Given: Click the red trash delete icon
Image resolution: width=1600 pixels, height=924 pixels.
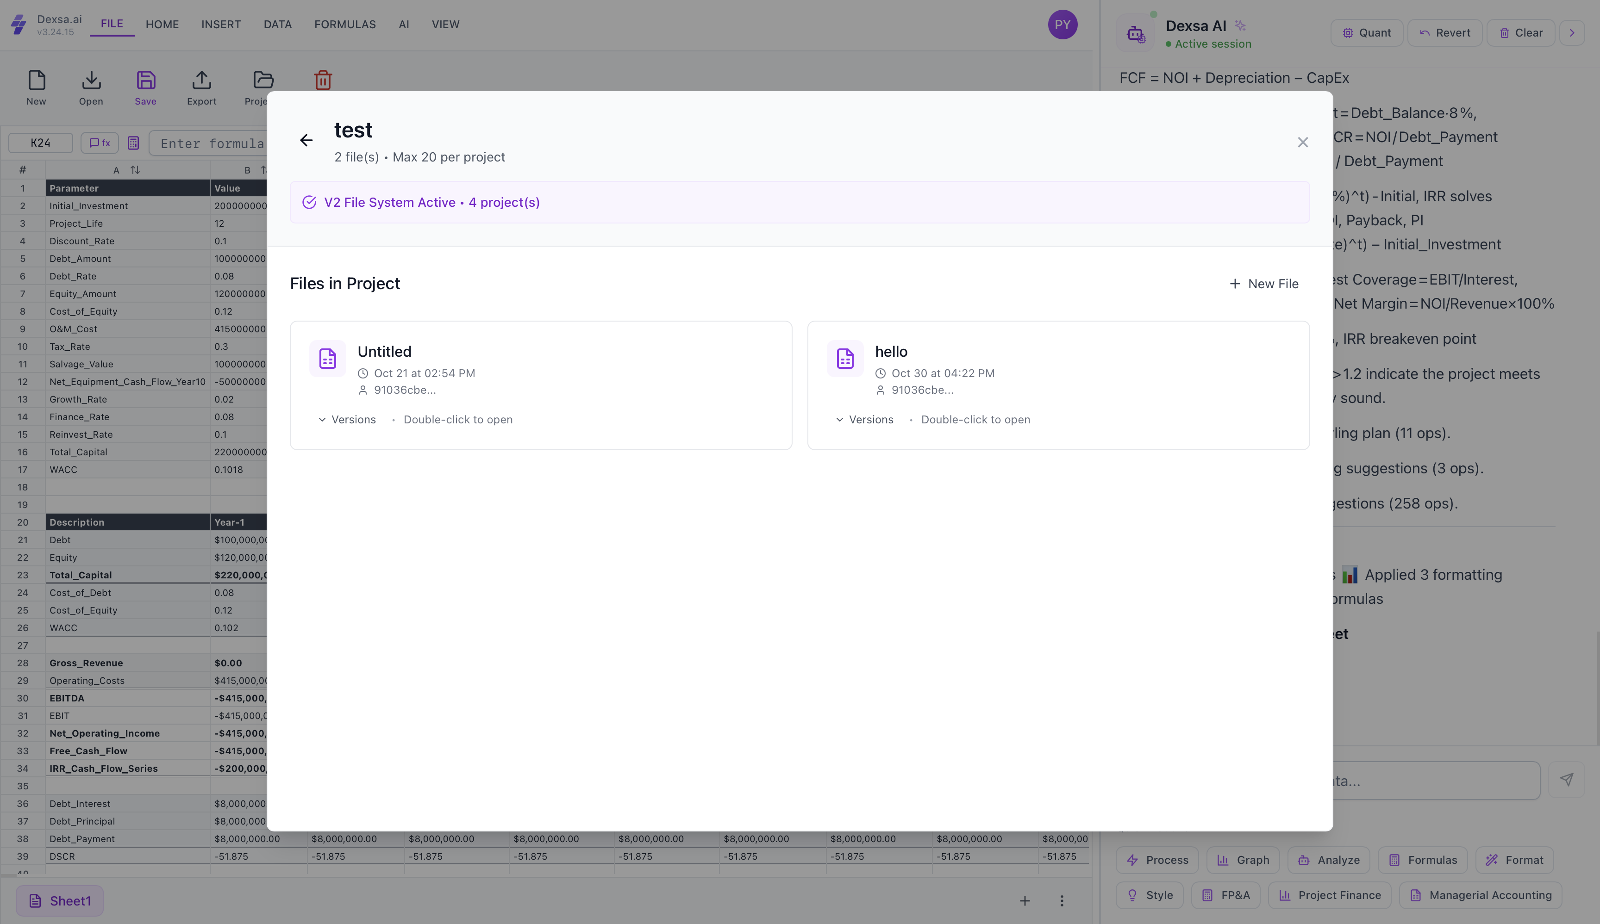Looking at the screenshot, I should tap(323, 81).
